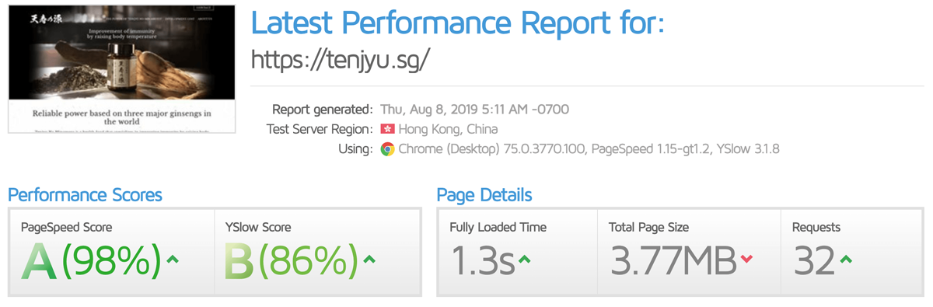
Task: Click the Chrome browser icon
Action: (387, 149)
